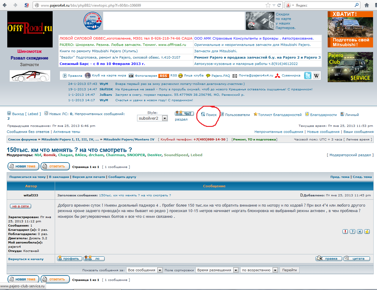Screen dimensions: 377x290
Task: Open the address bar history dropdown arrow
Action: 274,5
